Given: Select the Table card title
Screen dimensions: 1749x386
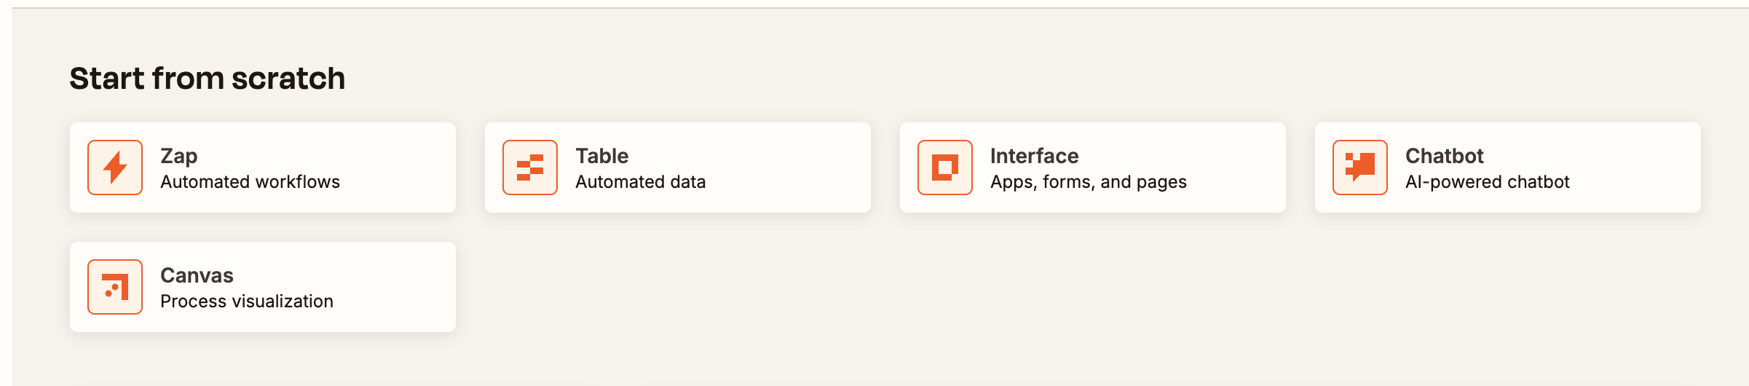Looking at the screenshot, I should [x=602, y=156].
